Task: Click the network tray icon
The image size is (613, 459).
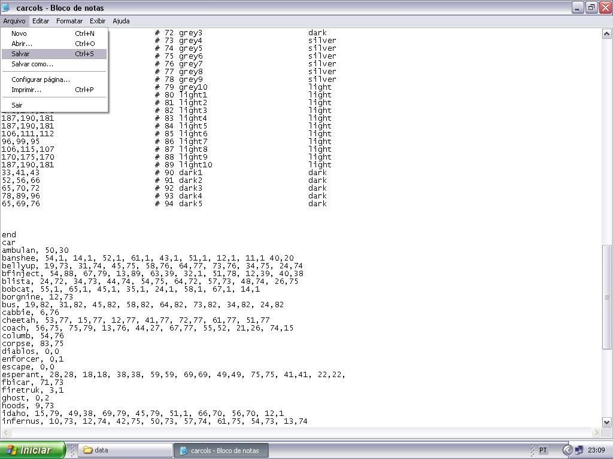Action: pos(579,450)
